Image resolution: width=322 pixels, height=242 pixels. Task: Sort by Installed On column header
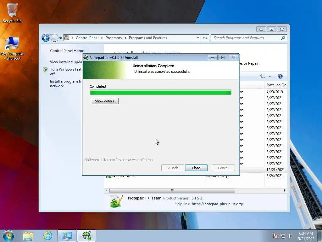coord(276,85)
